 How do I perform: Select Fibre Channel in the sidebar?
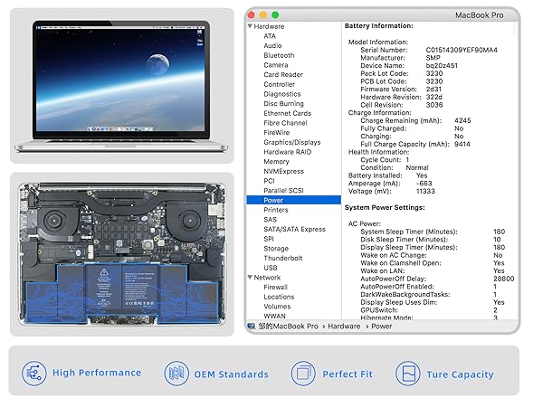click(x=285, y=123)
